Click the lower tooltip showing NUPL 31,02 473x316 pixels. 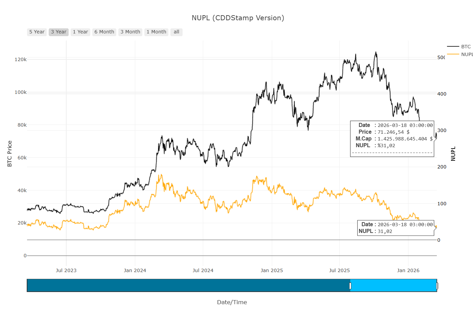pyautogui.click(x=395, y=228)
